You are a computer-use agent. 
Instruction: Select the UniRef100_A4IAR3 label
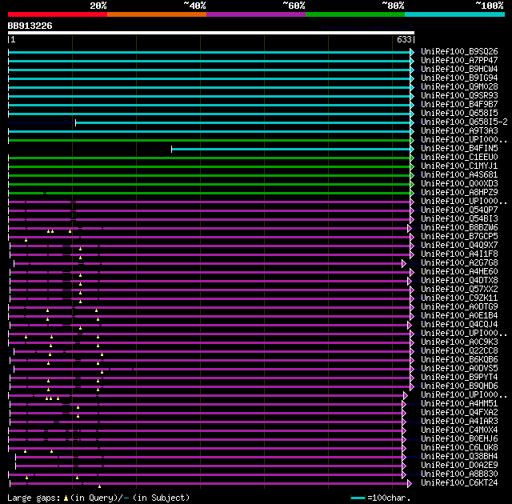click(x=459, y=422)
